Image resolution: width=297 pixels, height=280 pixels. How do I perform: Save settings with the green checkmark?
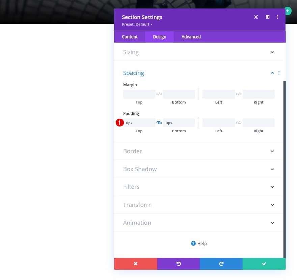(264, 263)
